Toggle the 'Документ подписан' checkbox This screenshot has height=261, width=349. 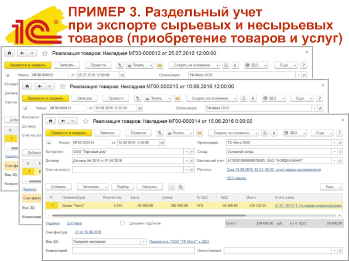(123, 223)
